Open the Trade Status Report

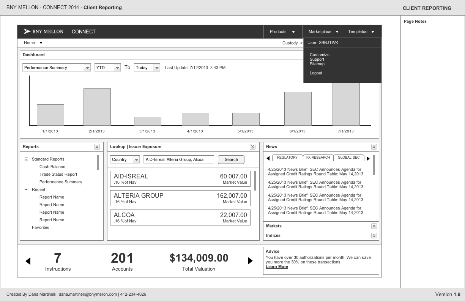click(x=58, y=174)
